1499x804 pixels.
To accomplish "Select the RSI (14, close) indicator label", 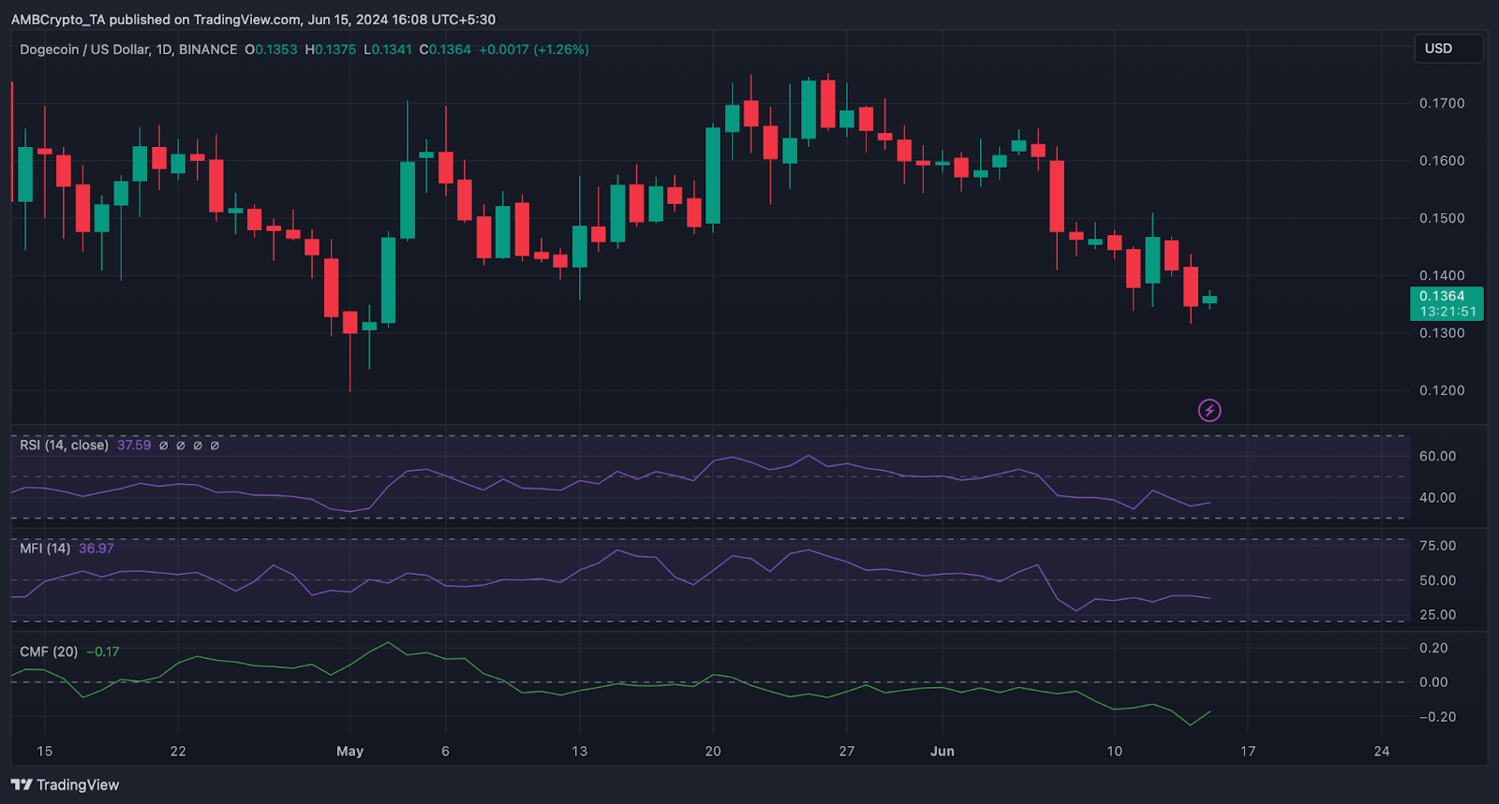I will tap(65, 446).
